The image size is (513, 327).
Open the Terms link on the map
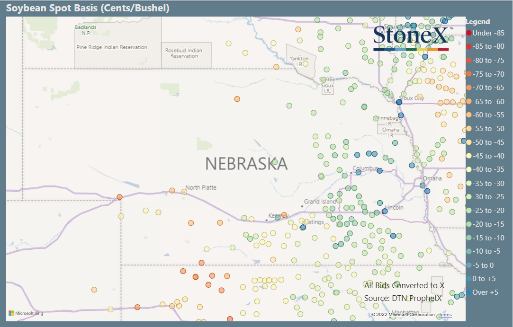click(x=445, y=315)
